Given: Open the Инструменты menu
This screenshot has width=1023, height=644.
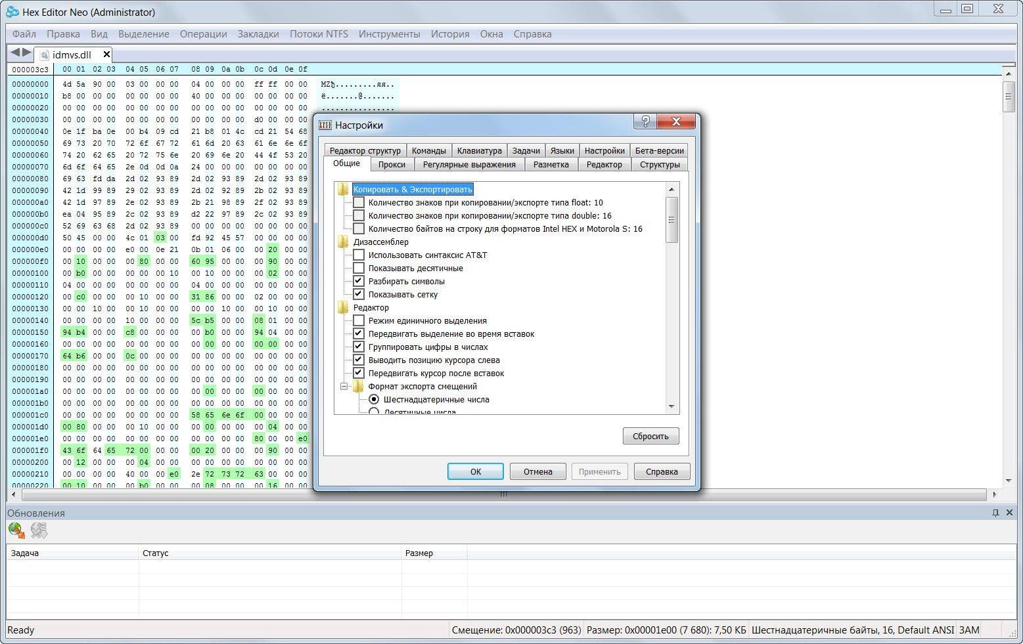Looking at the screenshot, I should (389, 33).
